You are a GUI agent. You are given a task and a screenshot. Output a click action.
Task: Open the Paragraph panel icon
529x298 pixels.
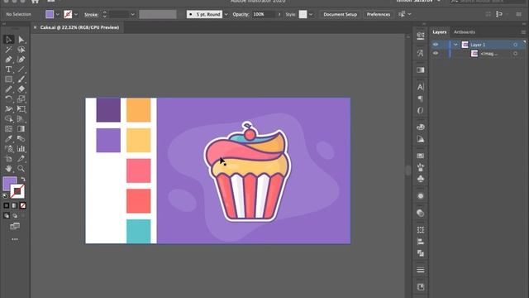[x=421, y=99]
